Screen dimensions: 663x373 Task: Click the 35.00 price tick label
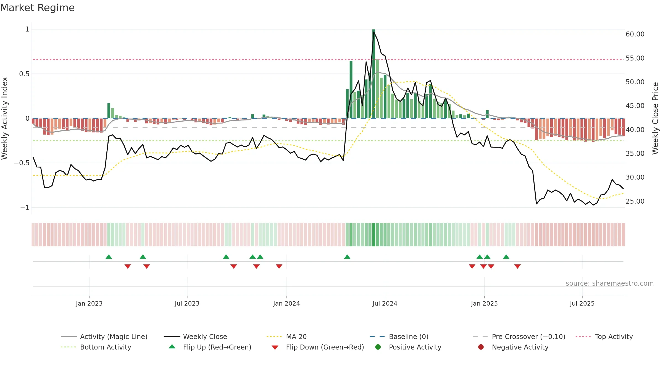point(635,153)
